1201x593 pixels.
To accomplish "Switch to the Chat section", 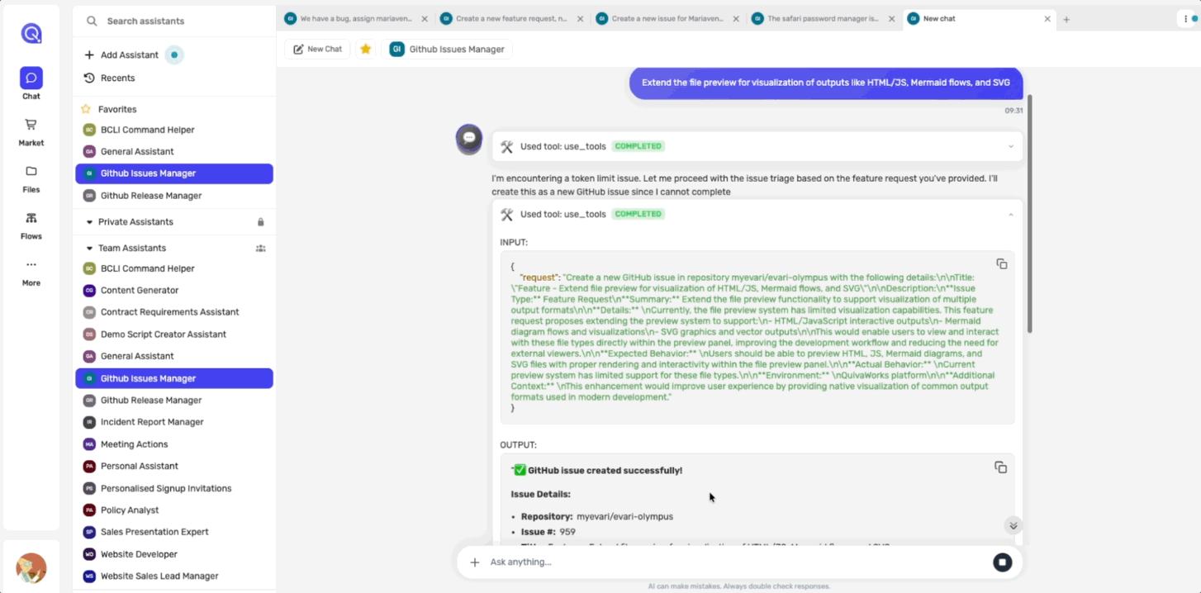I will [31, 83].
